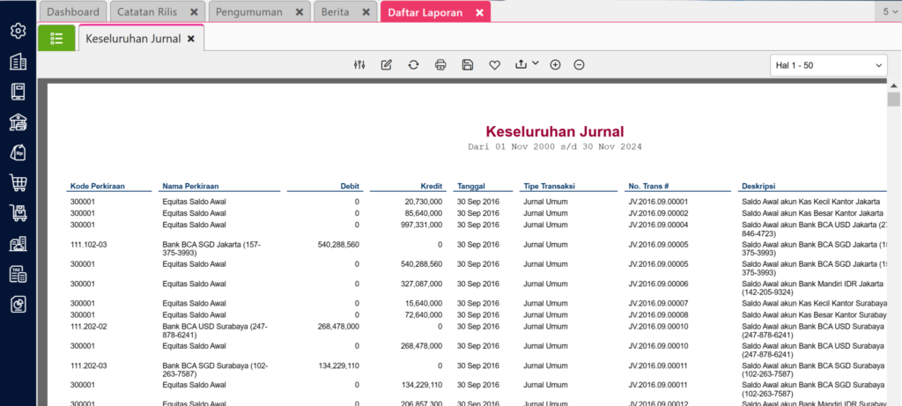
Task: Click transaction number JV.2016.09.00002
Action: click(x=658, y=213)
